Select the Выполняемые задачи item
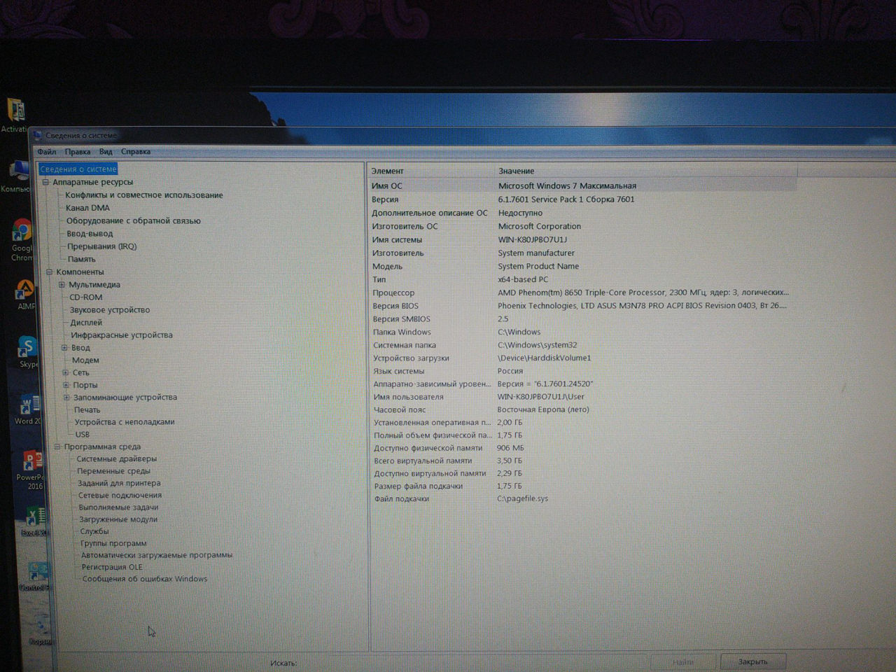Image resolution: width=896 pixels, height=672 pixels. [118, 507]
